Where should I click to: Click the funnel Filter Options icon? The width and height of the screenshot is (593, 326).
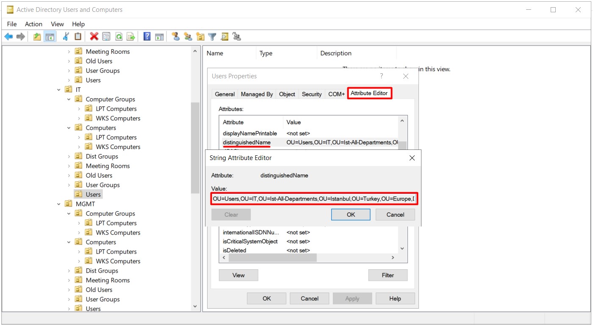coord(212,37)
